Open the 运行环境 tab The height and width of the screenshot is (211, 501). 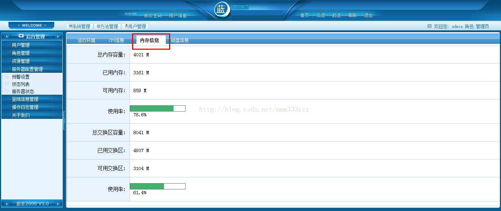click(86, 40)
